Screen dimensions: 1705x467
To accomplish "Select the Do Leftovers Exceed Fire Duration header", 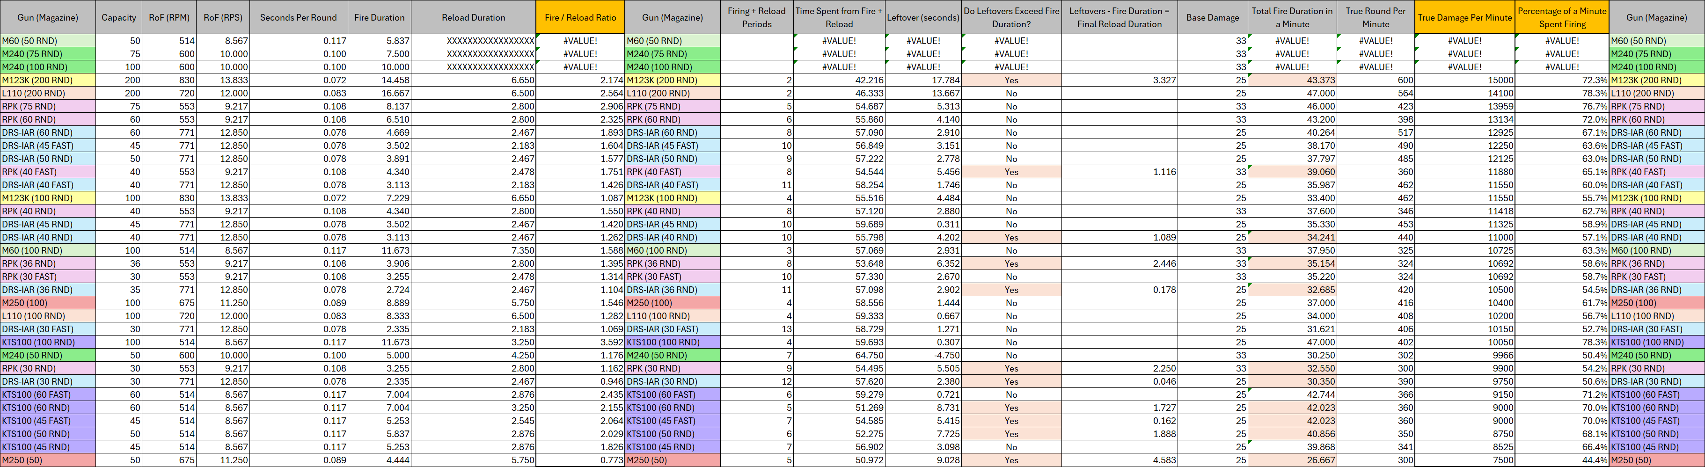I will click(x=1011, y=17).
